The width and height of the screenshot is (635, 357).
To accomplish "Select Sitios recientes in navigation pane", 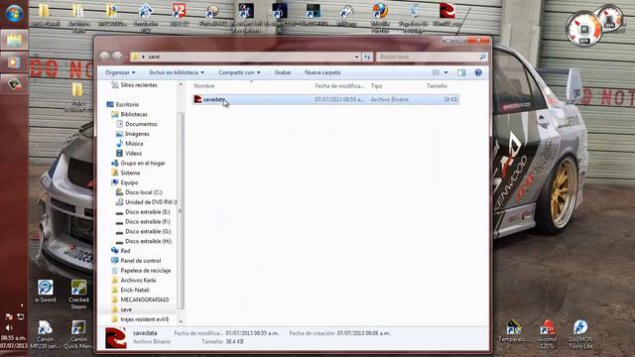I will pyautogui.click(x=134, y=85).
